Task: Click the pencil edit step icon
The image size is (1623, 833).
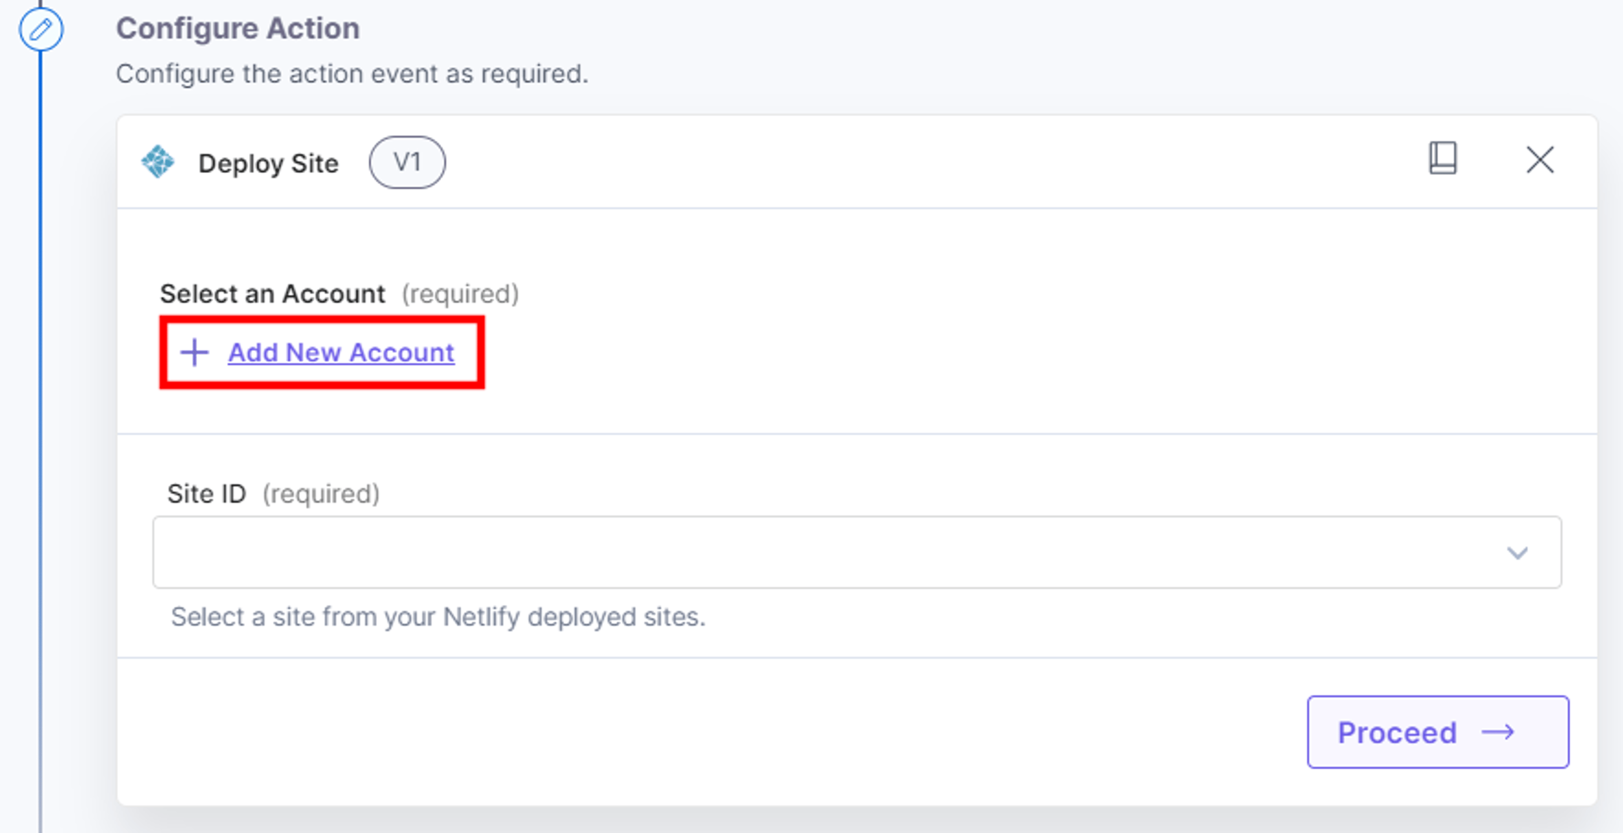Action: [x=41, y=29]
